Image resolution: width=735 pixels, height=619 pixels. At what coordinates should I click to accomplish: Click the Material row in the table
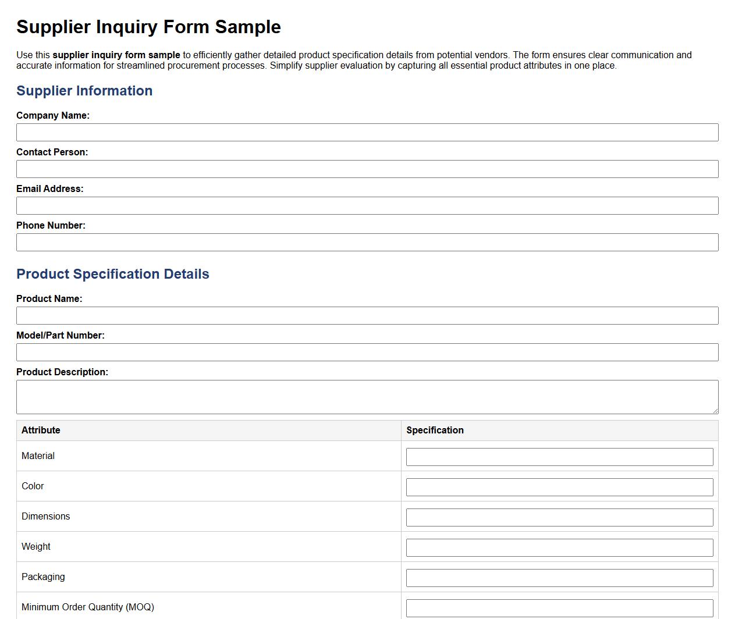click(175, 456)
